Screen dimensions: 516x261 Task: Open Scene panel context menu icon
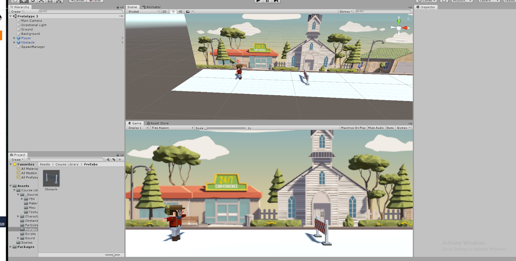410,7
